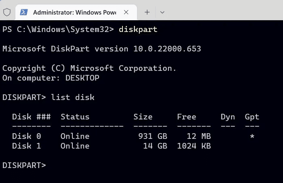This screenshot has height=183, width=283.
Task: Click the '12 MB' free value
Action: click(199, 136)
